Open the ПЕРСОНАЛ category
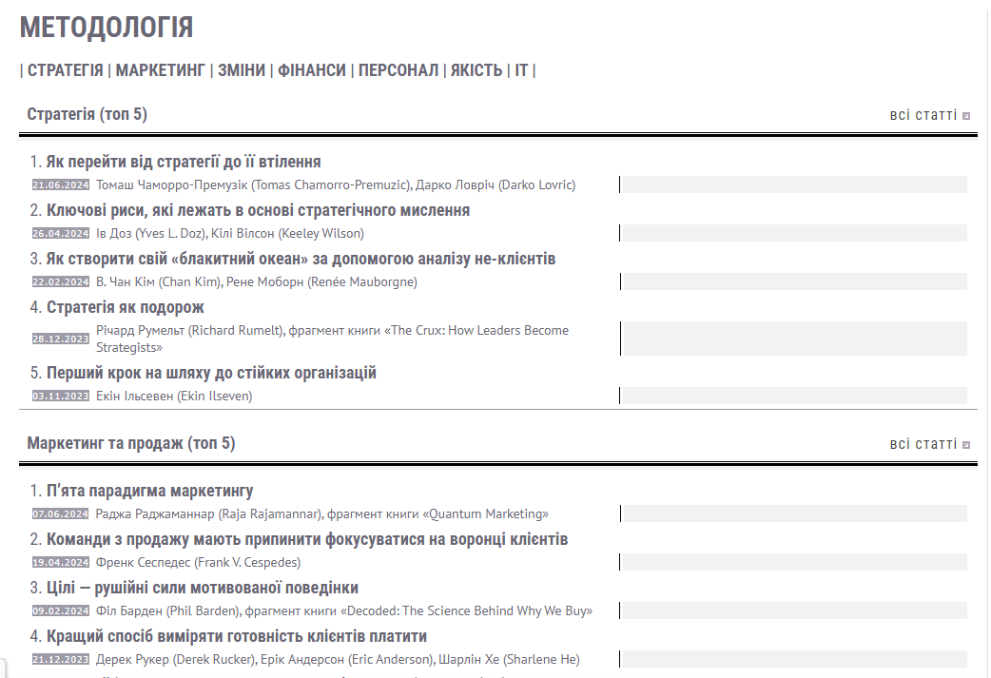 [398, 70]
